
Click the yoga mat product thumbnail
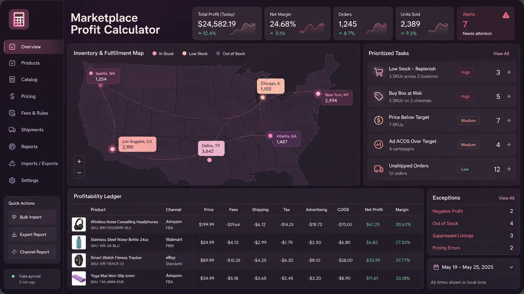coord(79,278)
